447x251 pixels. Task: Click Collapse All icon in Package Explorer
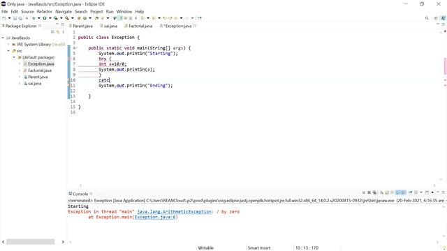click(52, 32)
